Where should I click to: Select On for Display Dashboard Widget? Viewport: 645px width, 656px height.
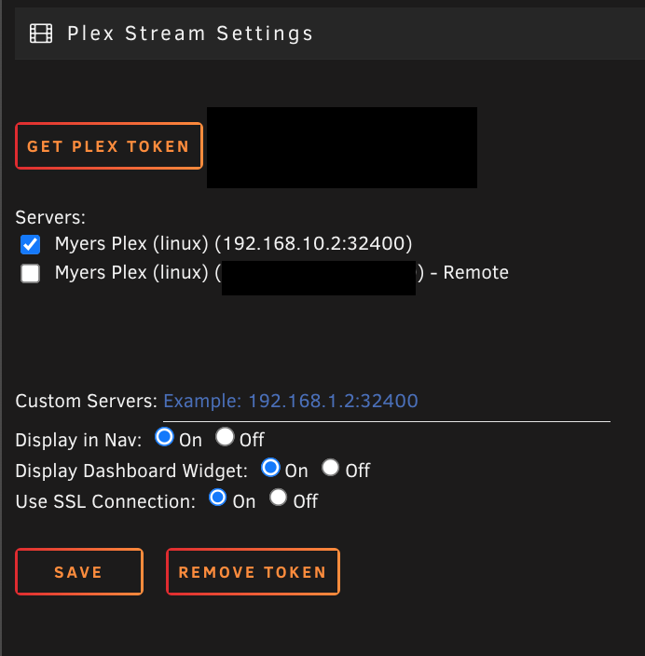click(270, 468)
